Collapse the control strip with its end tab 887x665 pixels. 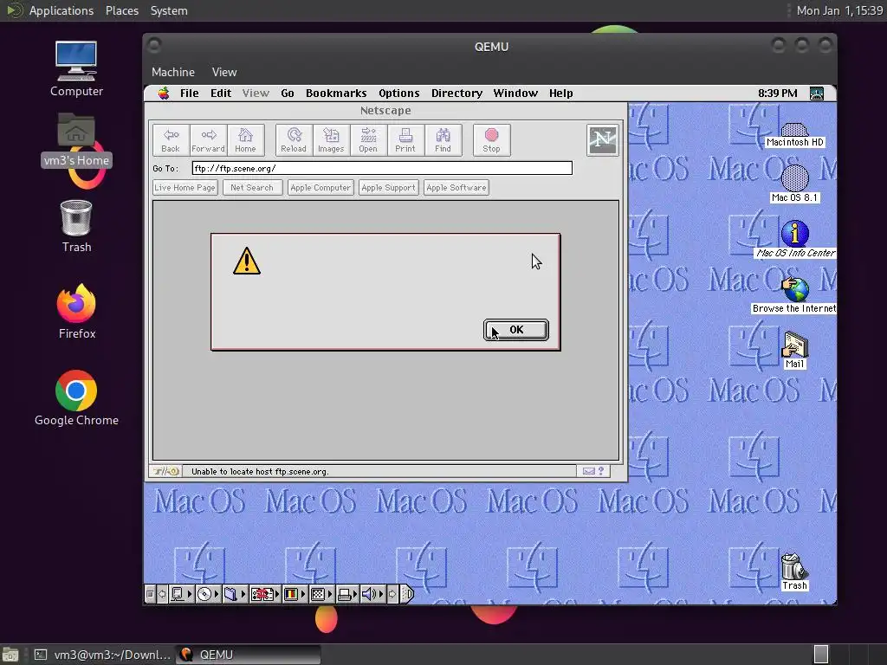pyautogui.click(x=407, y=594)
